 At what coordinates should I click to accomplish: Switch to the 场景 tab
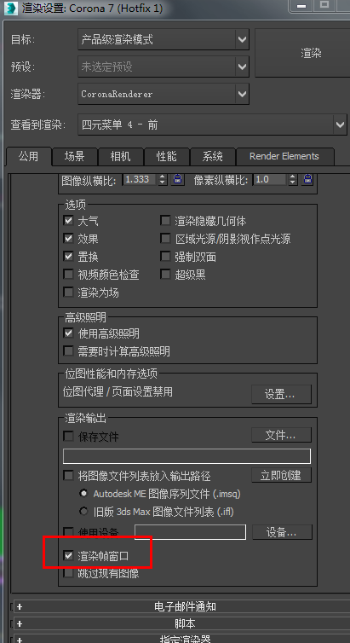point(74,156)
